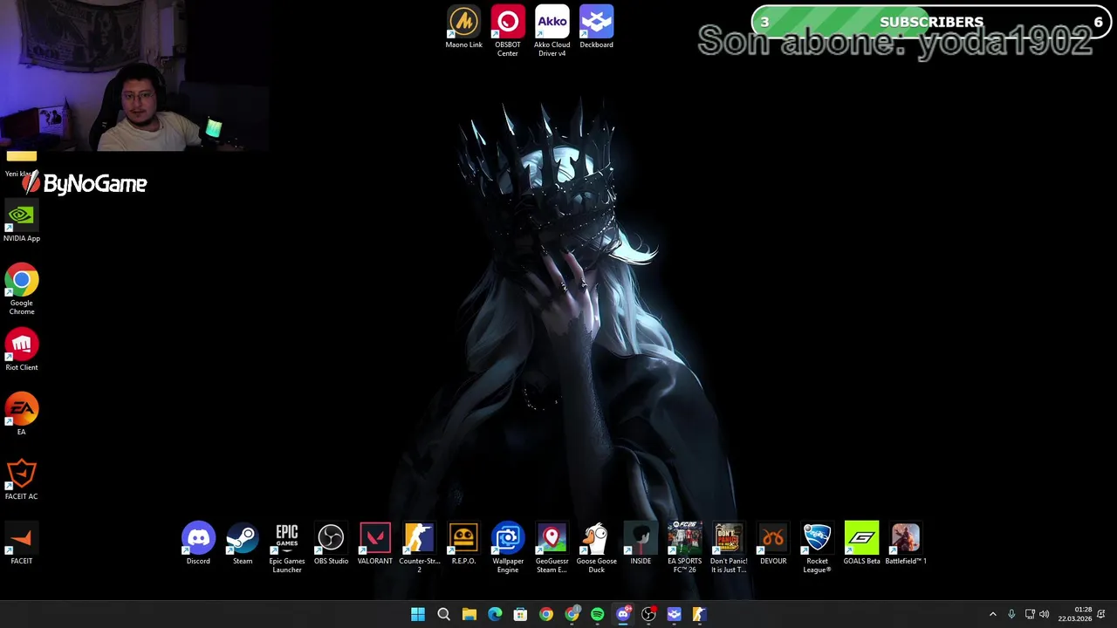1117x628 pixels.
Task: Launch the OBS Studio desktop shortcut
Action: coord(331,544)
